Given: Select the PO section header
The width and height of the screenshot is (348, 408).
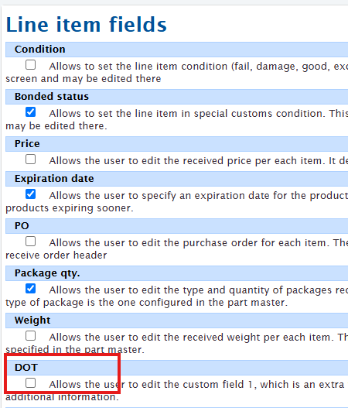Looking at the screenshot, I should click(177, 226).
